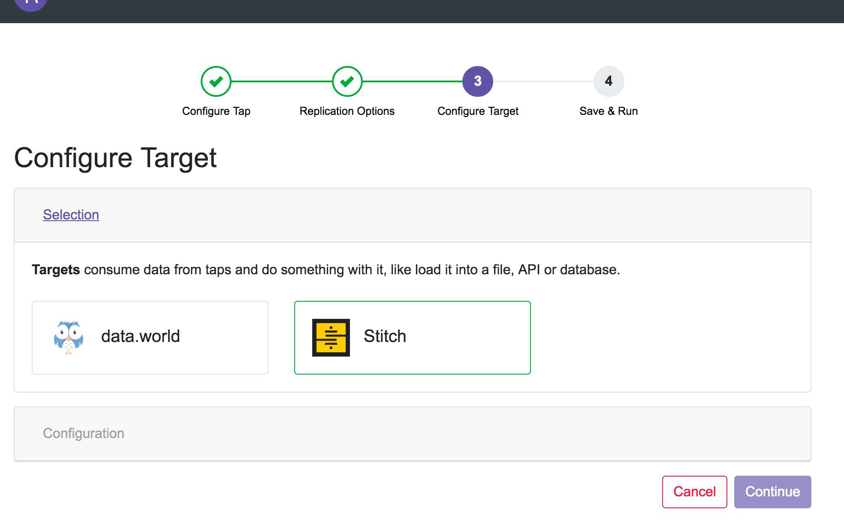Go to step 4 Save & Run circle
Screen dimensions: 844x528
point(609,81)
